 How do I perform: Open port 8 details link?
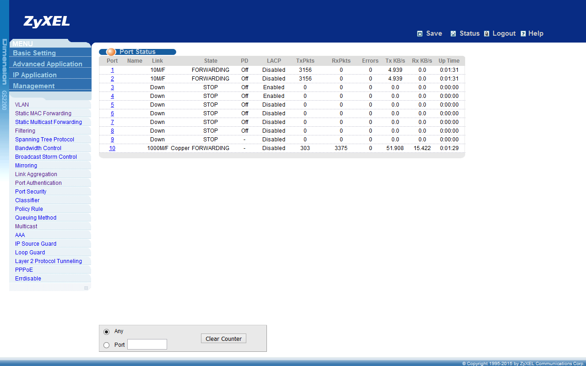click(x=112, y=131)
